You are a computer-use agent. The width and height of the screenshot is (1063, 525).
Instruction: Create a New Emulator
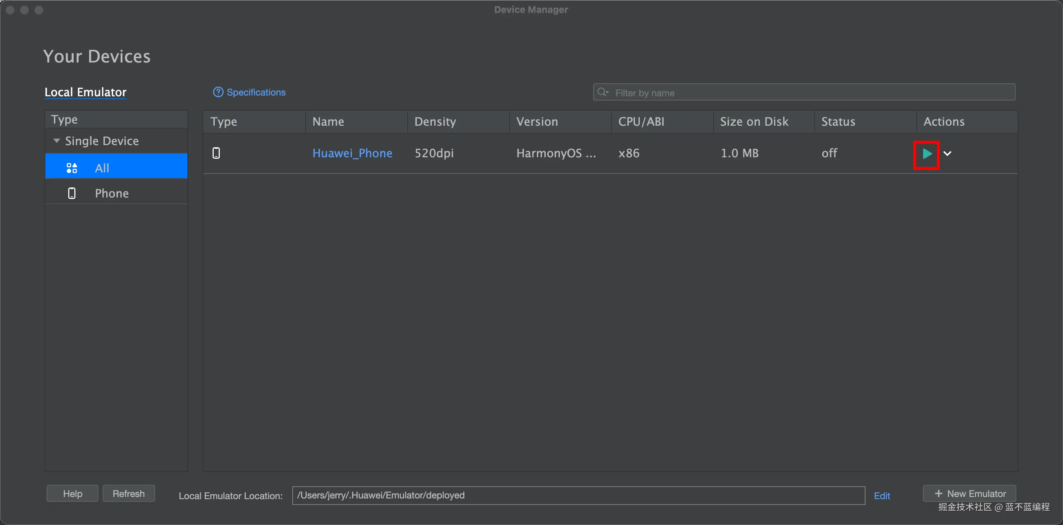[x=969, y=494]
